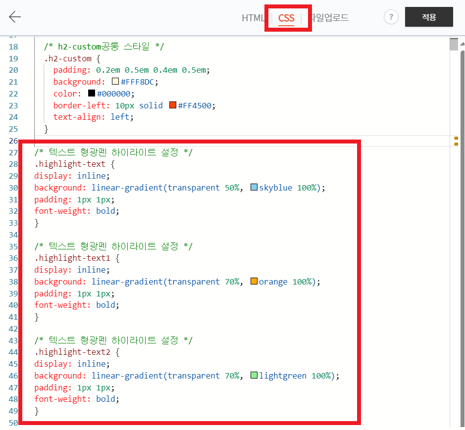Click the black #000000 color swatch
465x430 pixels.
pyautogui.click(x=91, y=93)
